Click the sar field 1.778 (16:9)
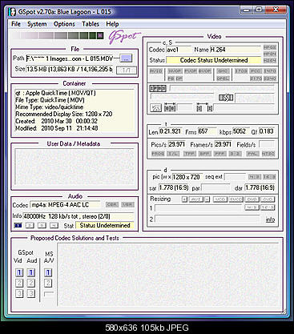 pos(174,187)
